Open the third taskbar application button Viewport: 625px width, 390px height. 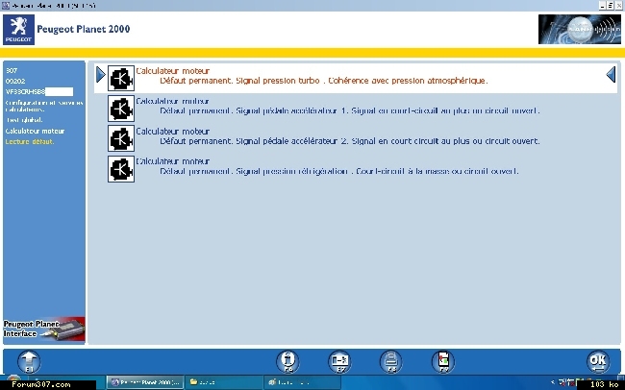coord(302,382)
